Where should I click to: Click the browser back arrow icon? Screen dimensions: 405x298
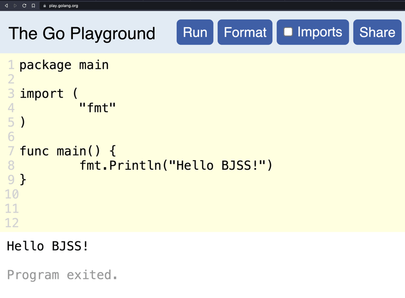tap(6, 6)
